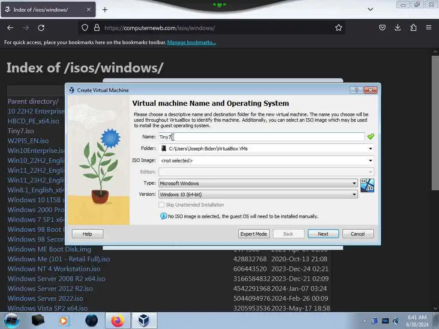Open the Type Microsoft Windows dropdown
Image resolution: width=439 pixels, height=329 pixels.
click(258, 183)
